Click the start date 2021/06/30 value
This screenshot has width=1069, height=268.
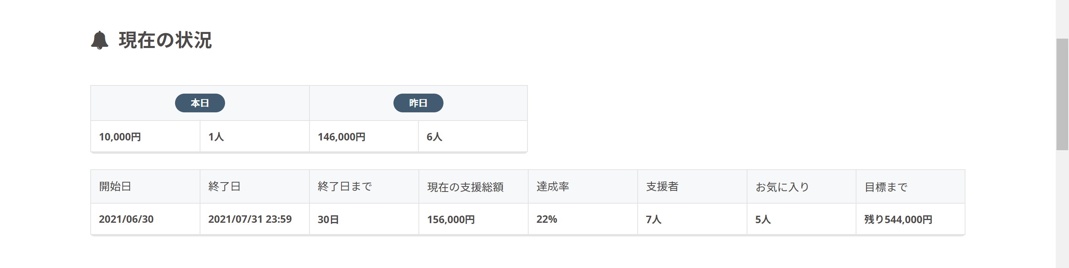[126, 219]
